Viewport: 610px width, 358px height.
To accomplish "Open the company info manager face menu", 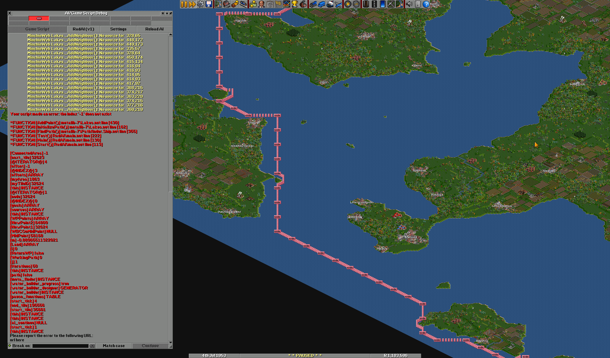I will tap(261, 4).
